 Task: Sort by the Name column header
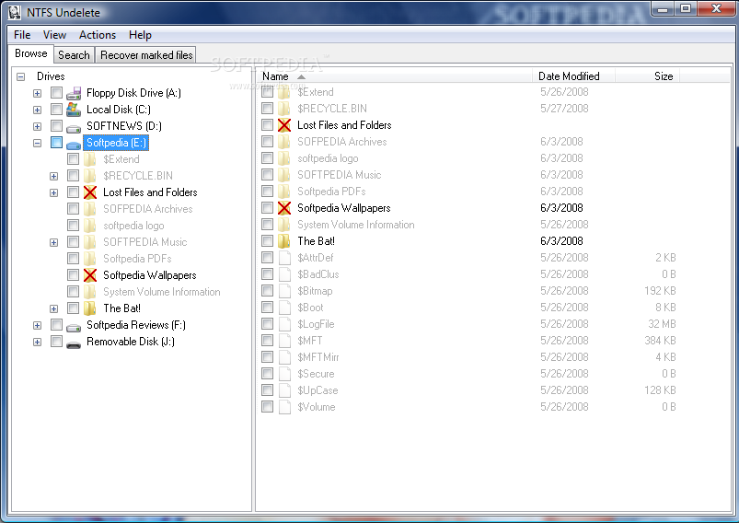[396, 76]
